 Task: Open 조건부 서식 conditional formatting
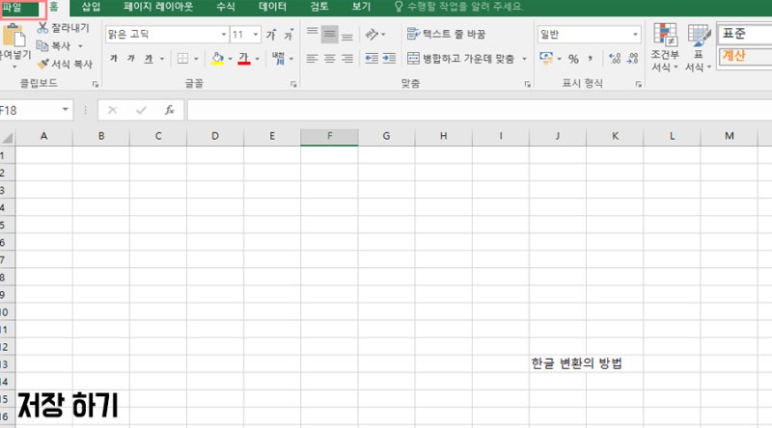665,47
